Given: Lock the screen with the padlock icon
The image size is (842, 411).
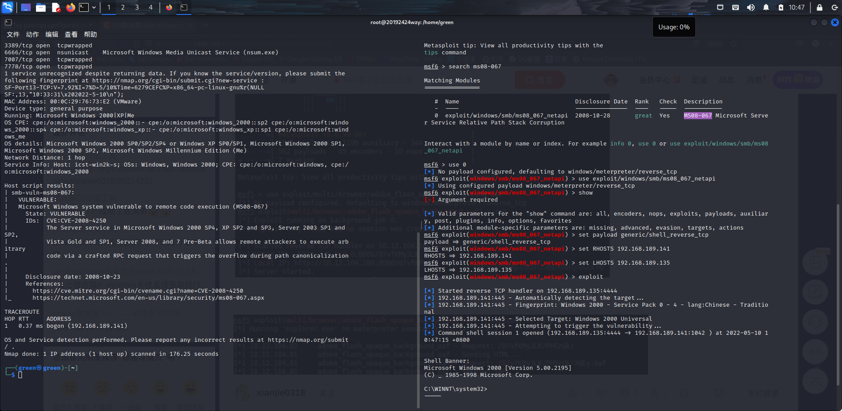Looking at the screenshot, I should pos(820,7).
